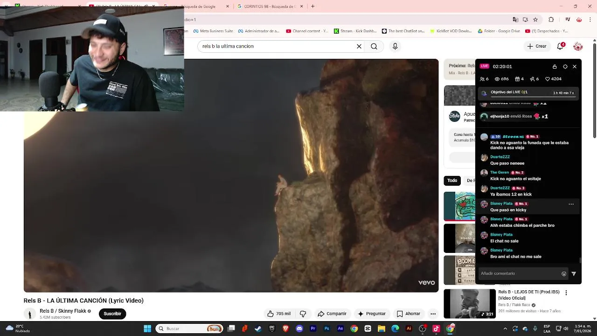Open TikTok LIVE overlay settings gear
The width and height of the screenshot is (597, 336).
point(565,67)
